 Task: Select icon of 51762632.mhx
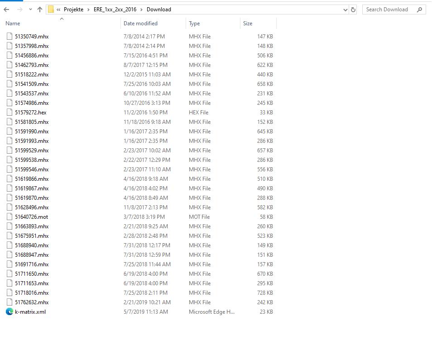tap(10, 302)
